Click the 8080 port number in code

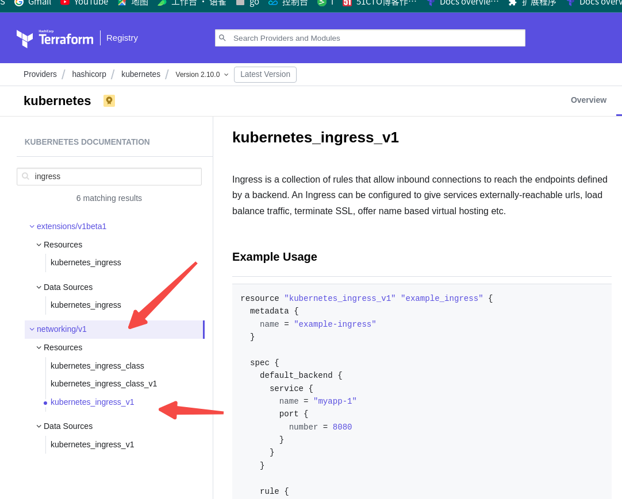pyautogui.click(x=343, y=427)
